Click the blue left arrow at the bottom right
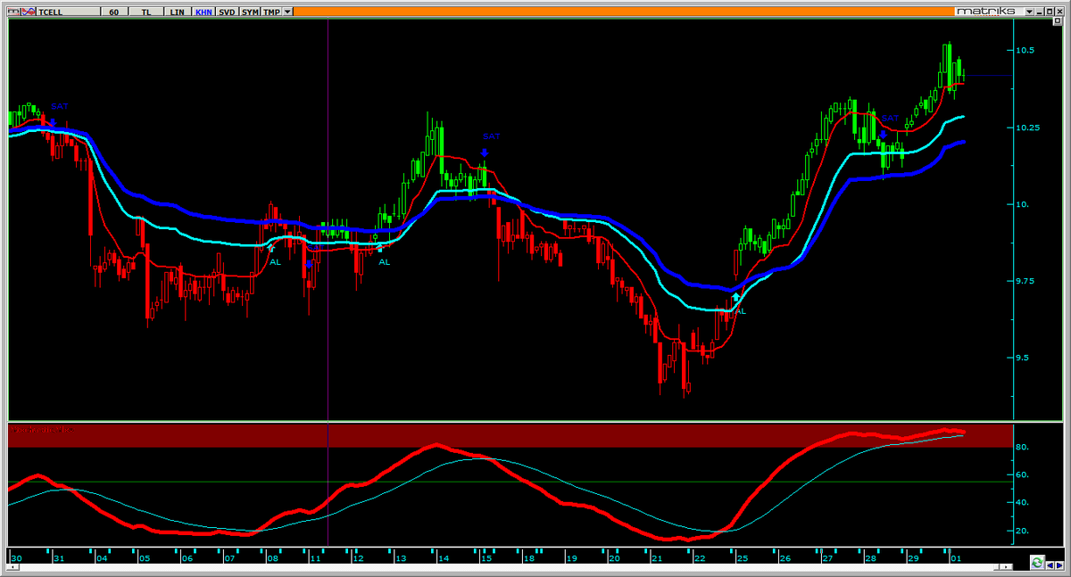The height and width of the screenshot is (577, 1071). point(1050,565)
